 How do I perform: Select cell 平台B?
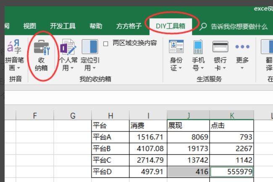[110, 148]
